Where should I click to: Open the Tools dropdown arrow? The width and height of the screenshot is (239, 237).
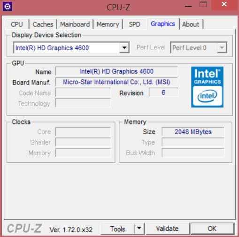click(139, 229)
